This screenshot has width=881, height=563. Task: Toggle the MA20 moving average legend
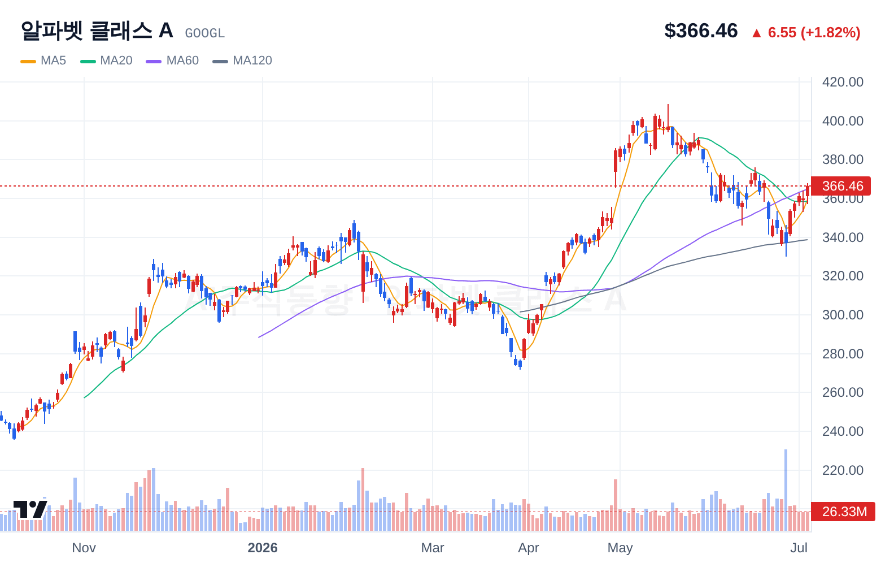106,60
